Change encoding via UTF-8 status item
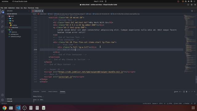 161,104
